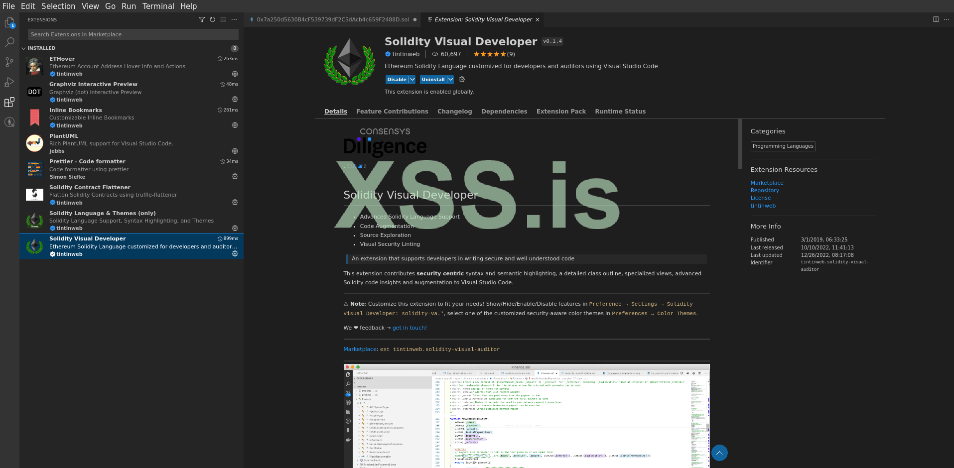Open the Explorer view in activity bar
The height and width of the screenshot is (468, 954).
pos(9,23)
